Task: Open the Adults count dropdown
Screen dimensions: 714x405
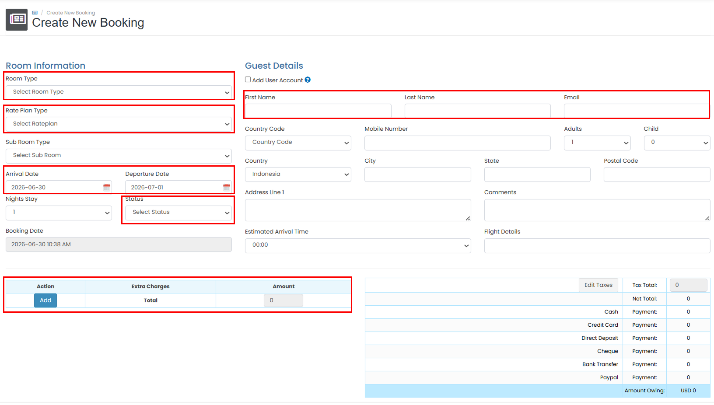Action: [x=597, y=143]
